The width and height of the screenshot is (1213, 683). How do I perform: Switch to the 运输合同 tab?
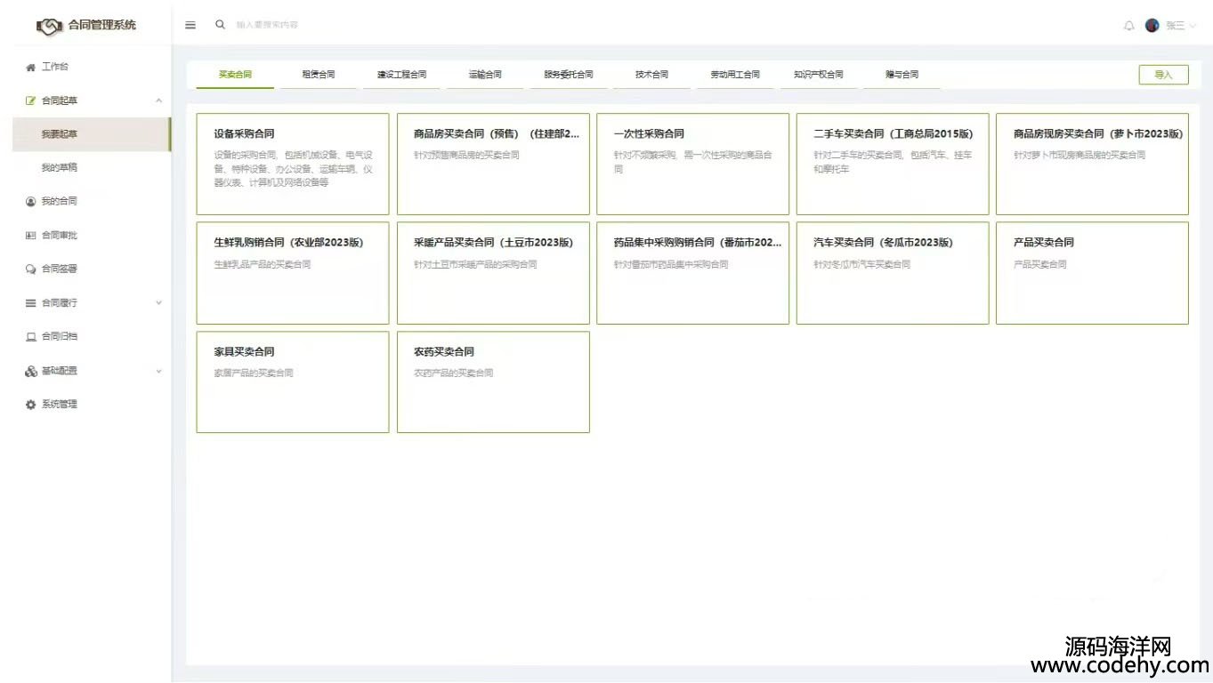(x=485, y=75)
